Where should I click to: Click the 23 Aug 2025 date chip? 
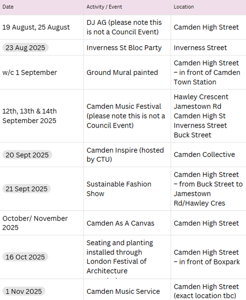point(25,48)
